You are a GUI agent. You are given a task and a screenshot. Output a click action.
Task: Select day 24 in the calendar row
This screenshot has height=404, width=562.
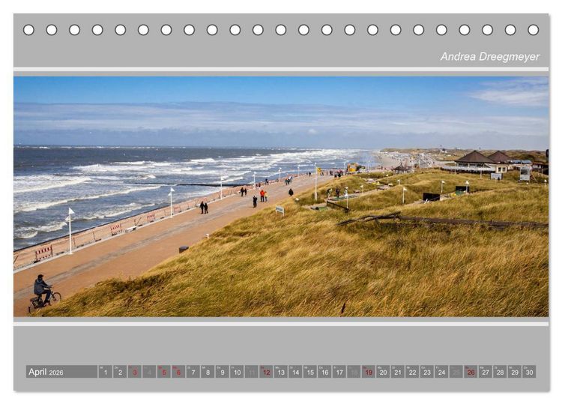442,372
